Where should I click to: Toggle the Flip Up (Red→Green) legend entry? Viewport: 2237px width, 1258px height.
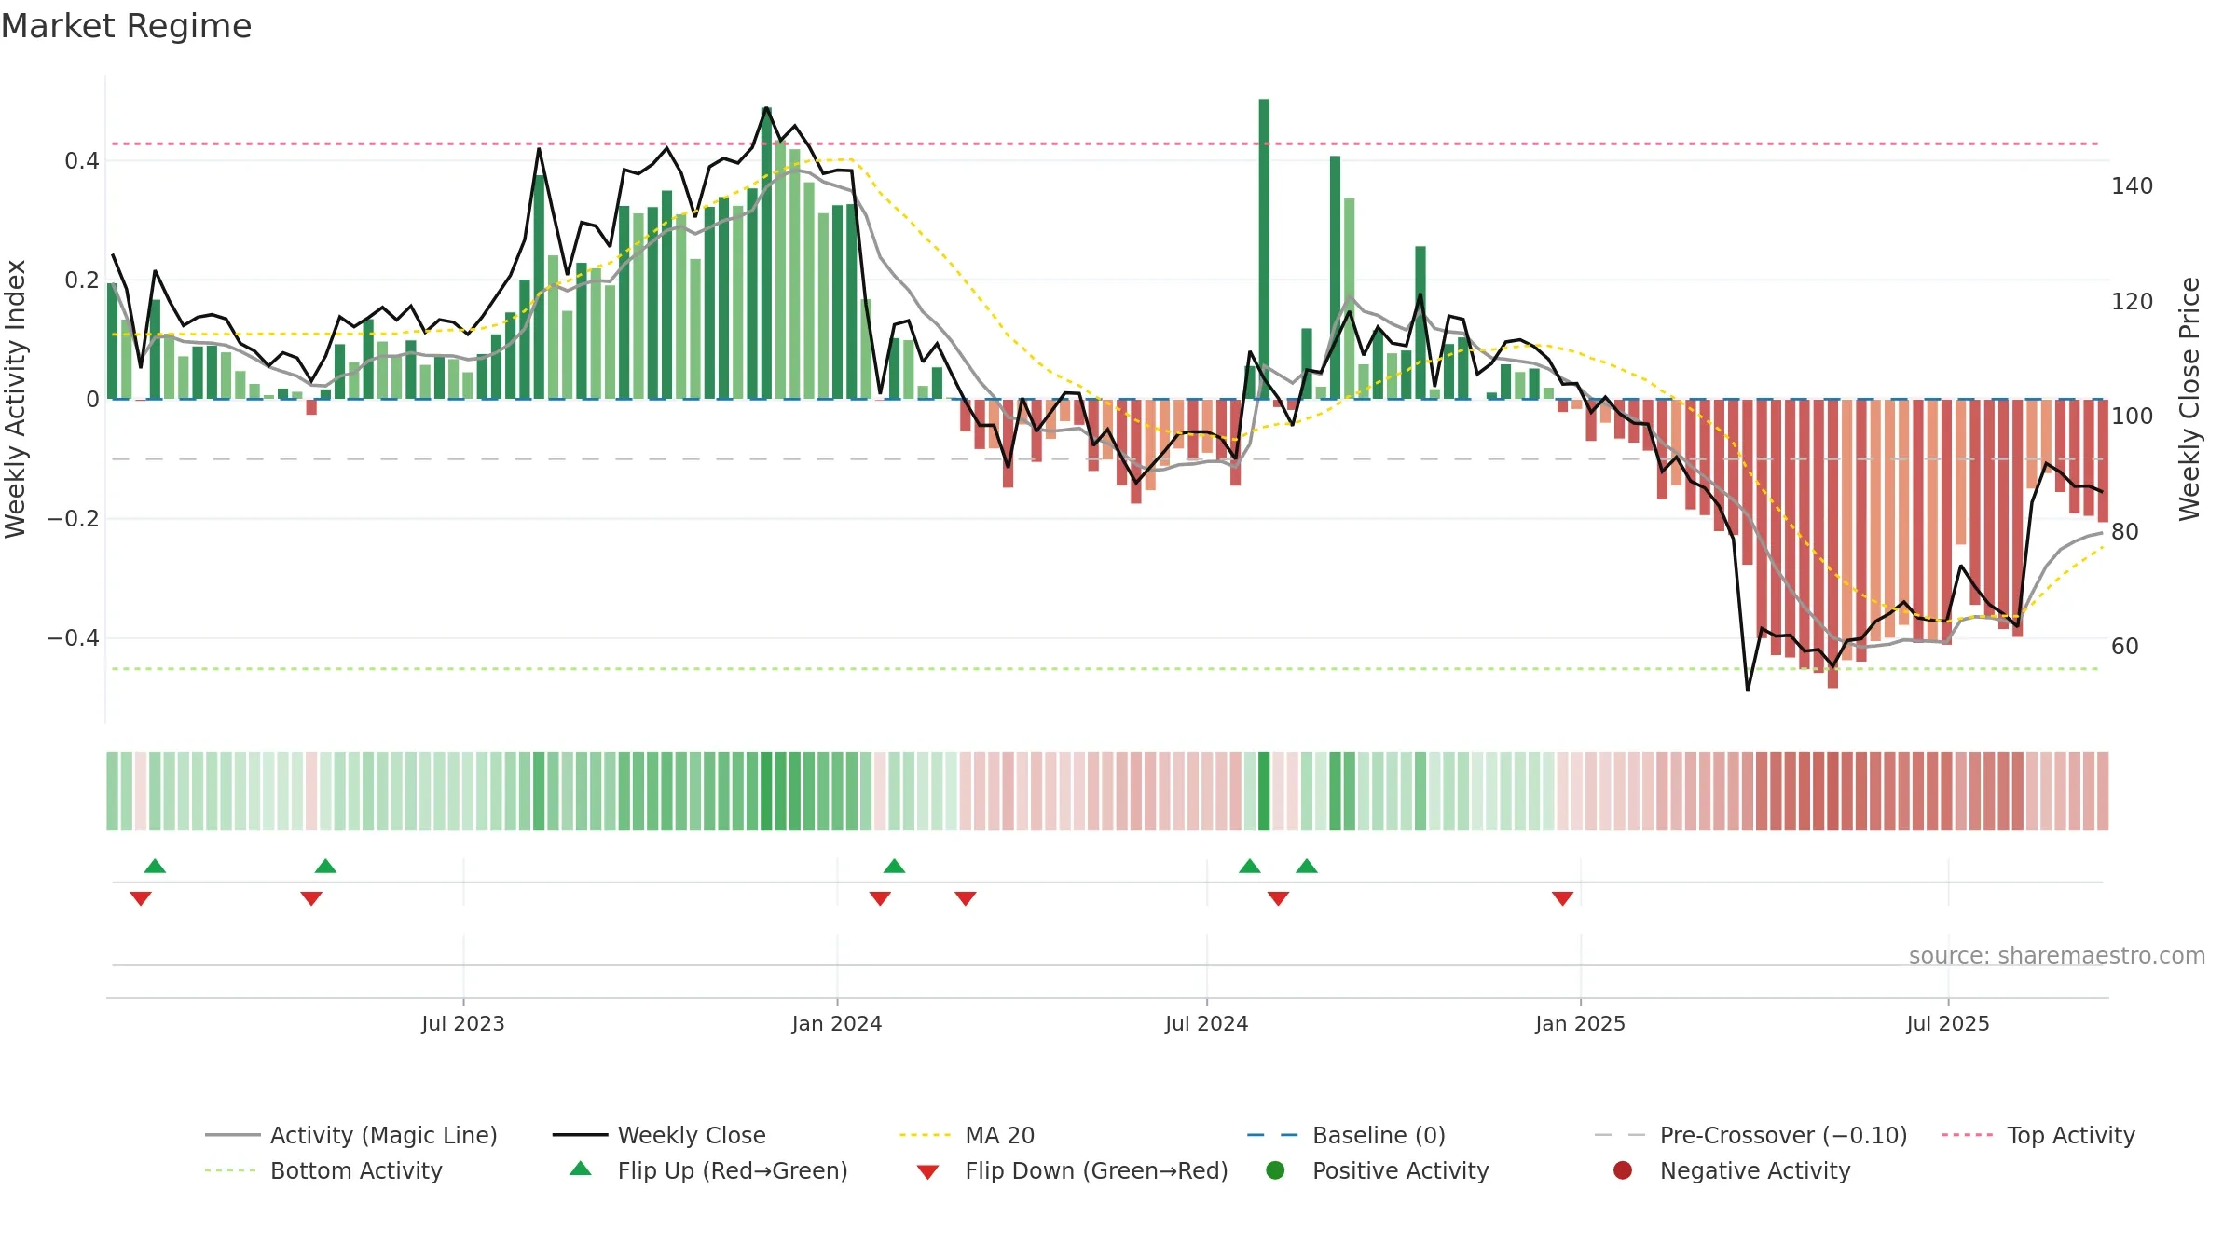[x=708, y=1170]
